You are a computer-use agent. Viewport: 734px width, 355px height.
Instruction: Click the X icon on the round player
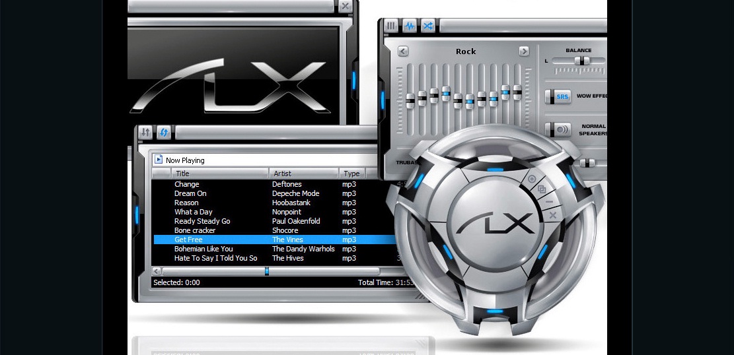[x=553, y=215]
